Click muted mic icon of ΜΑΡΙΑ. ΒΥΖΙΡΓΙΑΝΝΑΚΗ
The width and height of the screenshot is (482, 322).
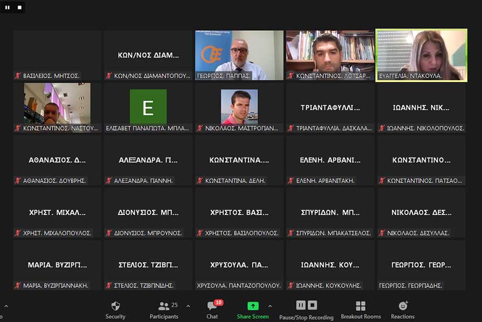click(x=17, y=285)
